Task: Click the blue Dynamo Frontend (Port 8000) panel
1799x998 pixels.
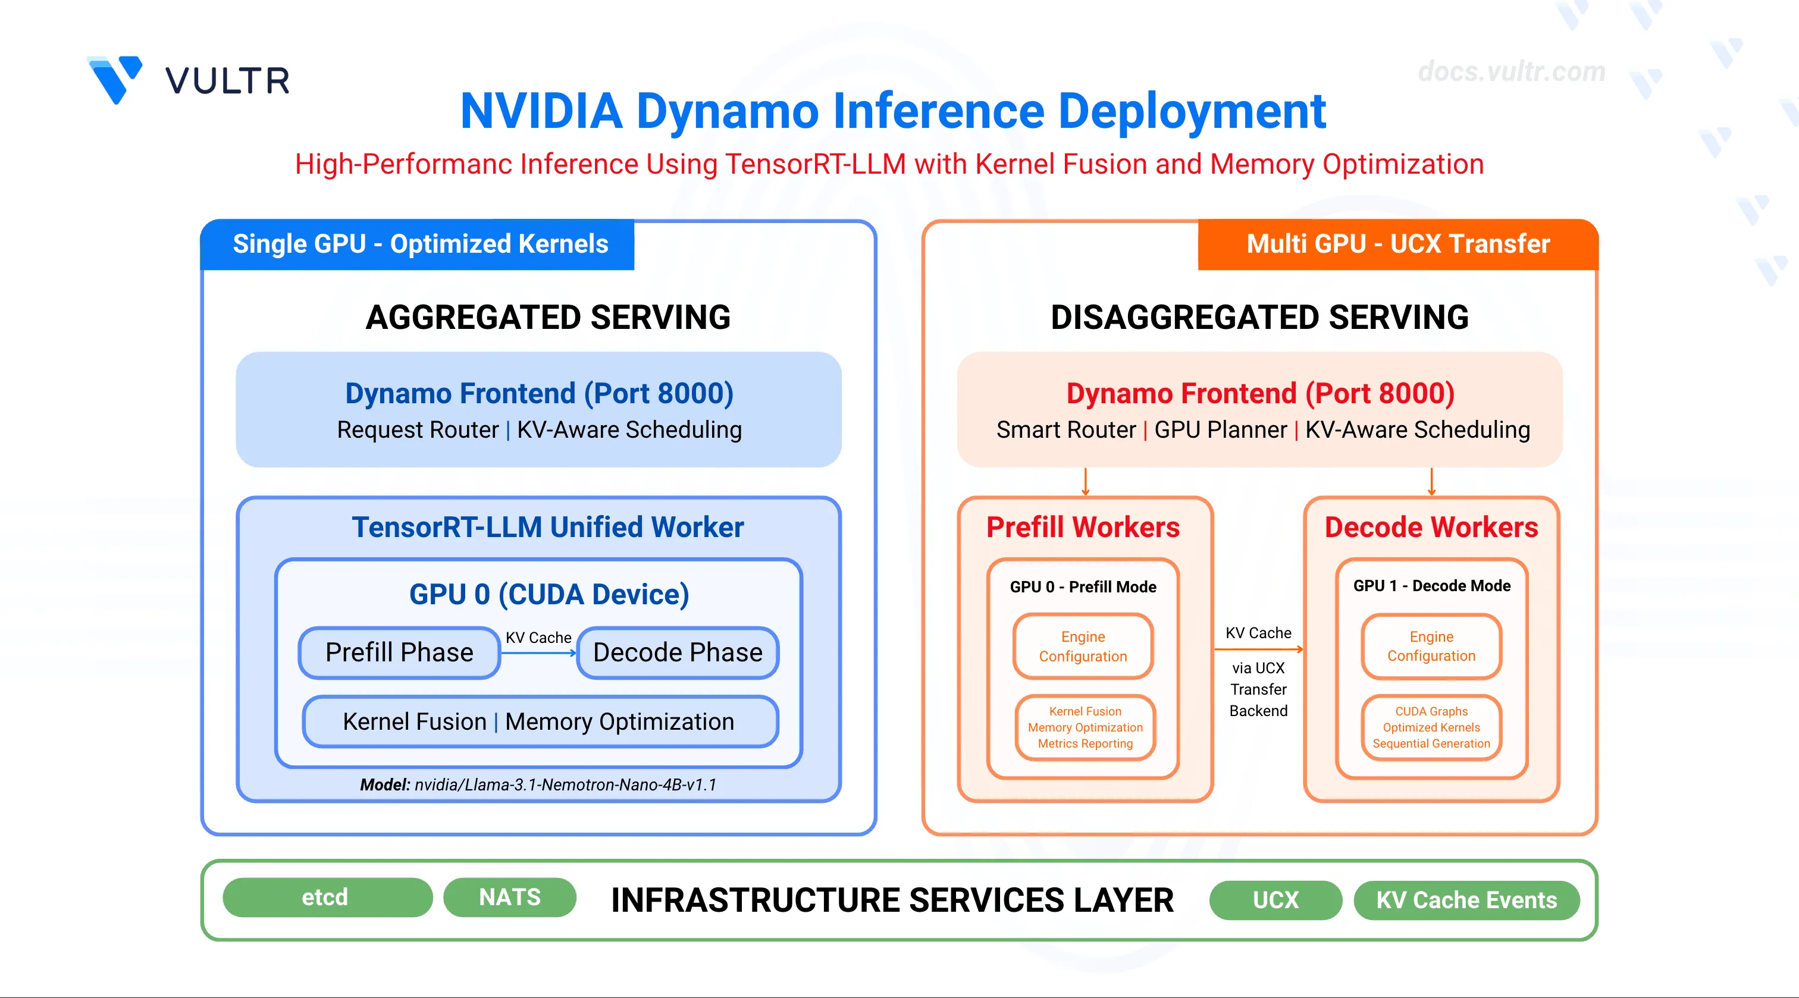Action: coord(538,409)
